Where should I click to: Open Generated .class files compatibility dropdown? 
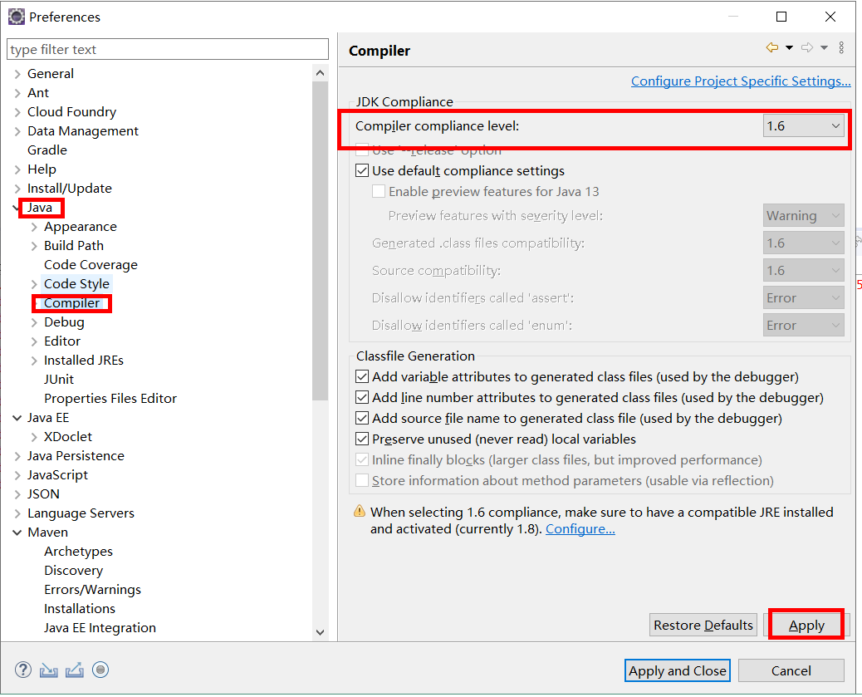tap(803, 243)
